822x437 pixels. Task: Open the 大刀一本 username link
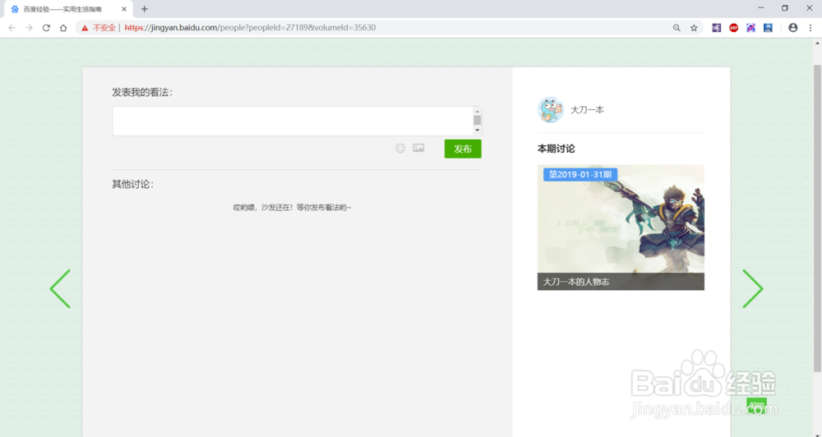click(x=587, y=110)
